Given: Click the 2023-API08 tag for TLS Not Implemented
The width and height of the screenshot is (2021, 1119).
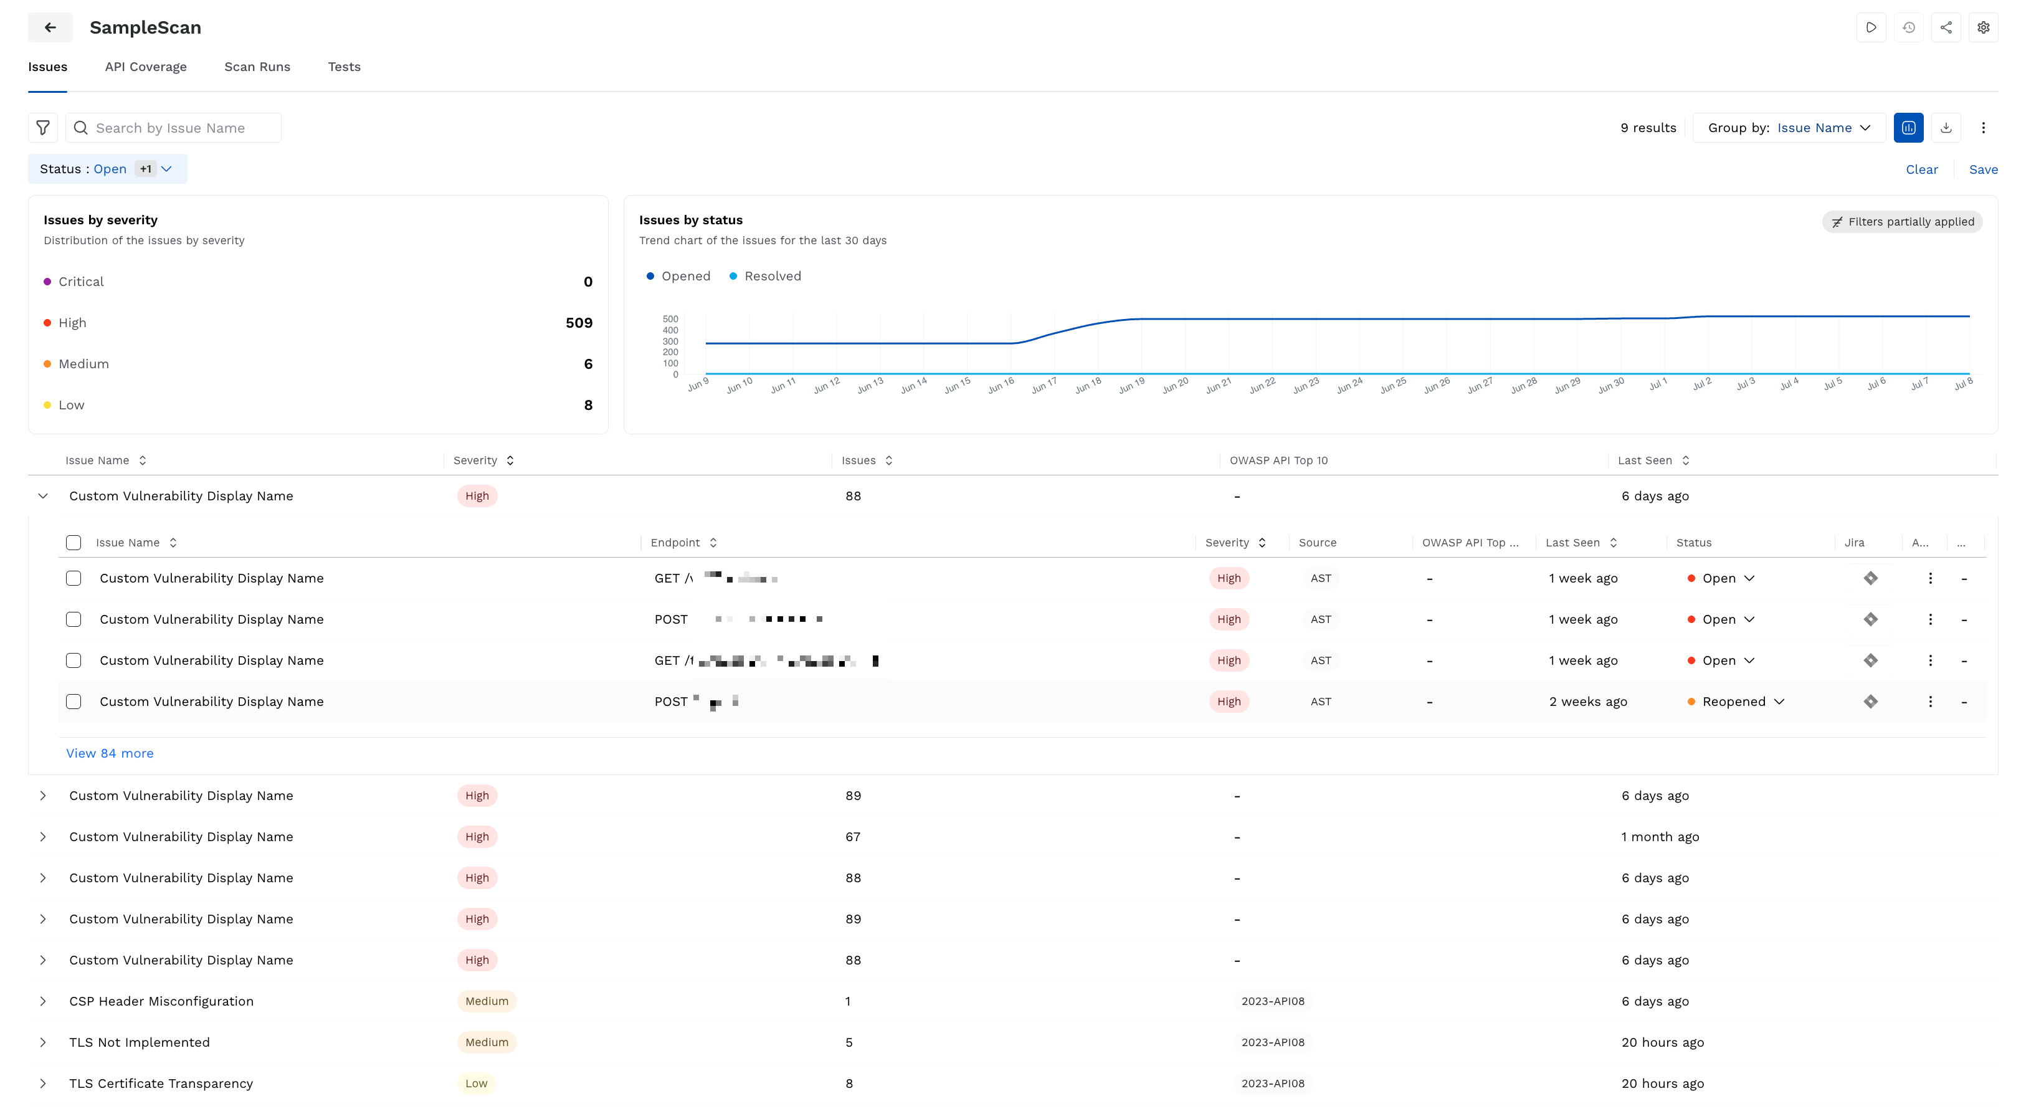Looking at the screenshot, I should pyautogui.click(x=1273, y=1043).
